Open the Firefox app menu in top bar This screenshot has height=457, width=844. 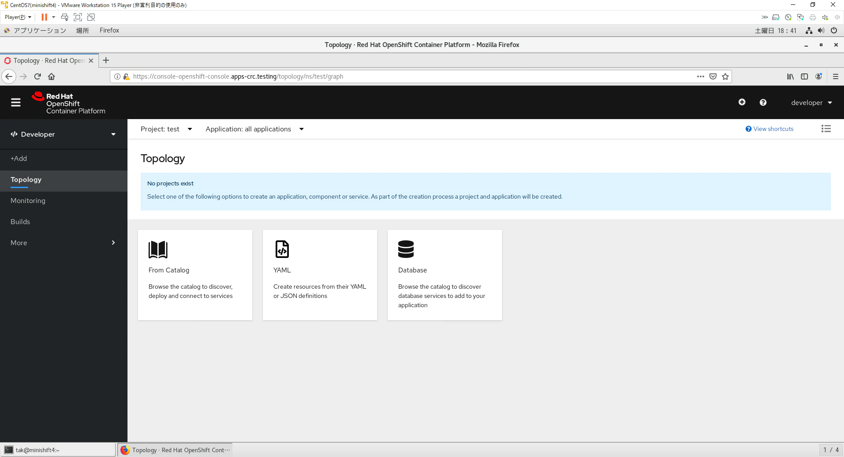tap(109, 30)
